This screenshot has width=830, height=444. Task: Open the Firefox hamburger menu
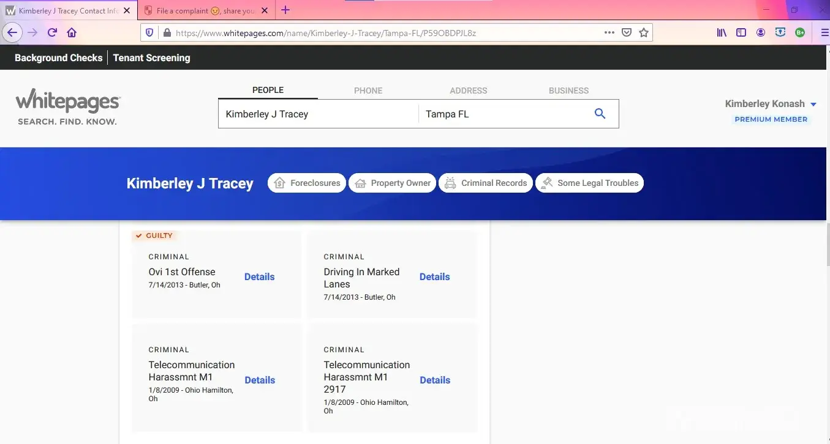[x=824, y=33]
